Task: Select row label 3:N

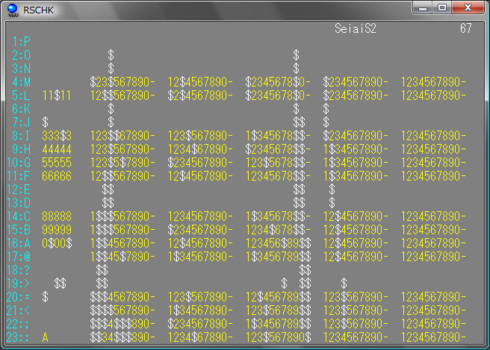Action: point(21,69)
